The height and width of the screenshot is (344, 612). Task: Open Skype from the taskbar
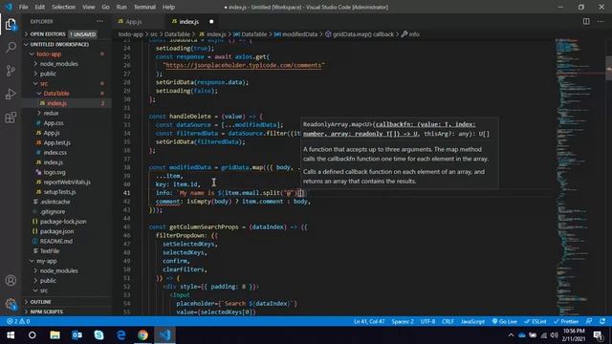98,335
